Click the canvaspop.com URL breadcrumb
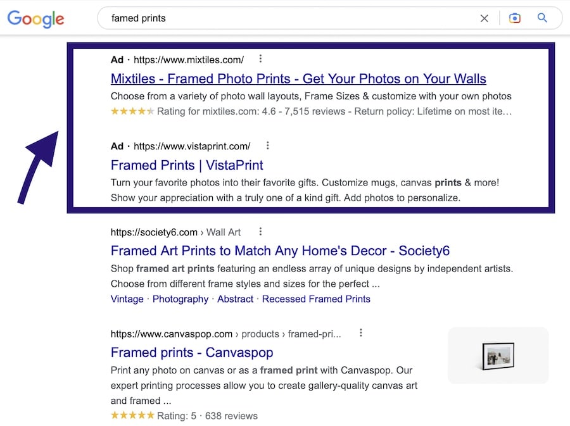This screenshot has width=570, height=426. tap(225, 333)
